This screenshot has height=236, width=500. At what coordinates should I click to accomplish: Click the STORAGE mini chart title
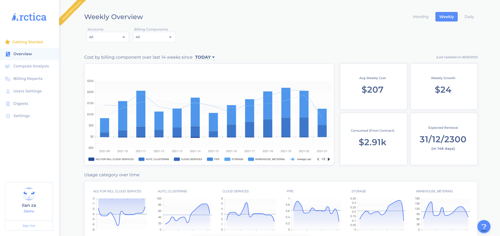(x=359, y=191)
